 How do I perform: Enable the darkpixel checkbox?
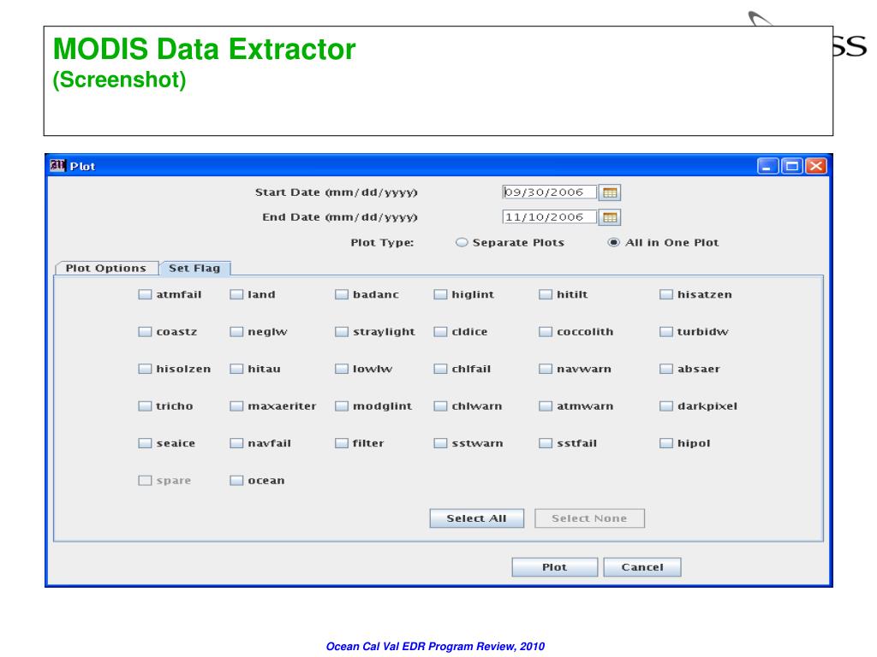666,406
